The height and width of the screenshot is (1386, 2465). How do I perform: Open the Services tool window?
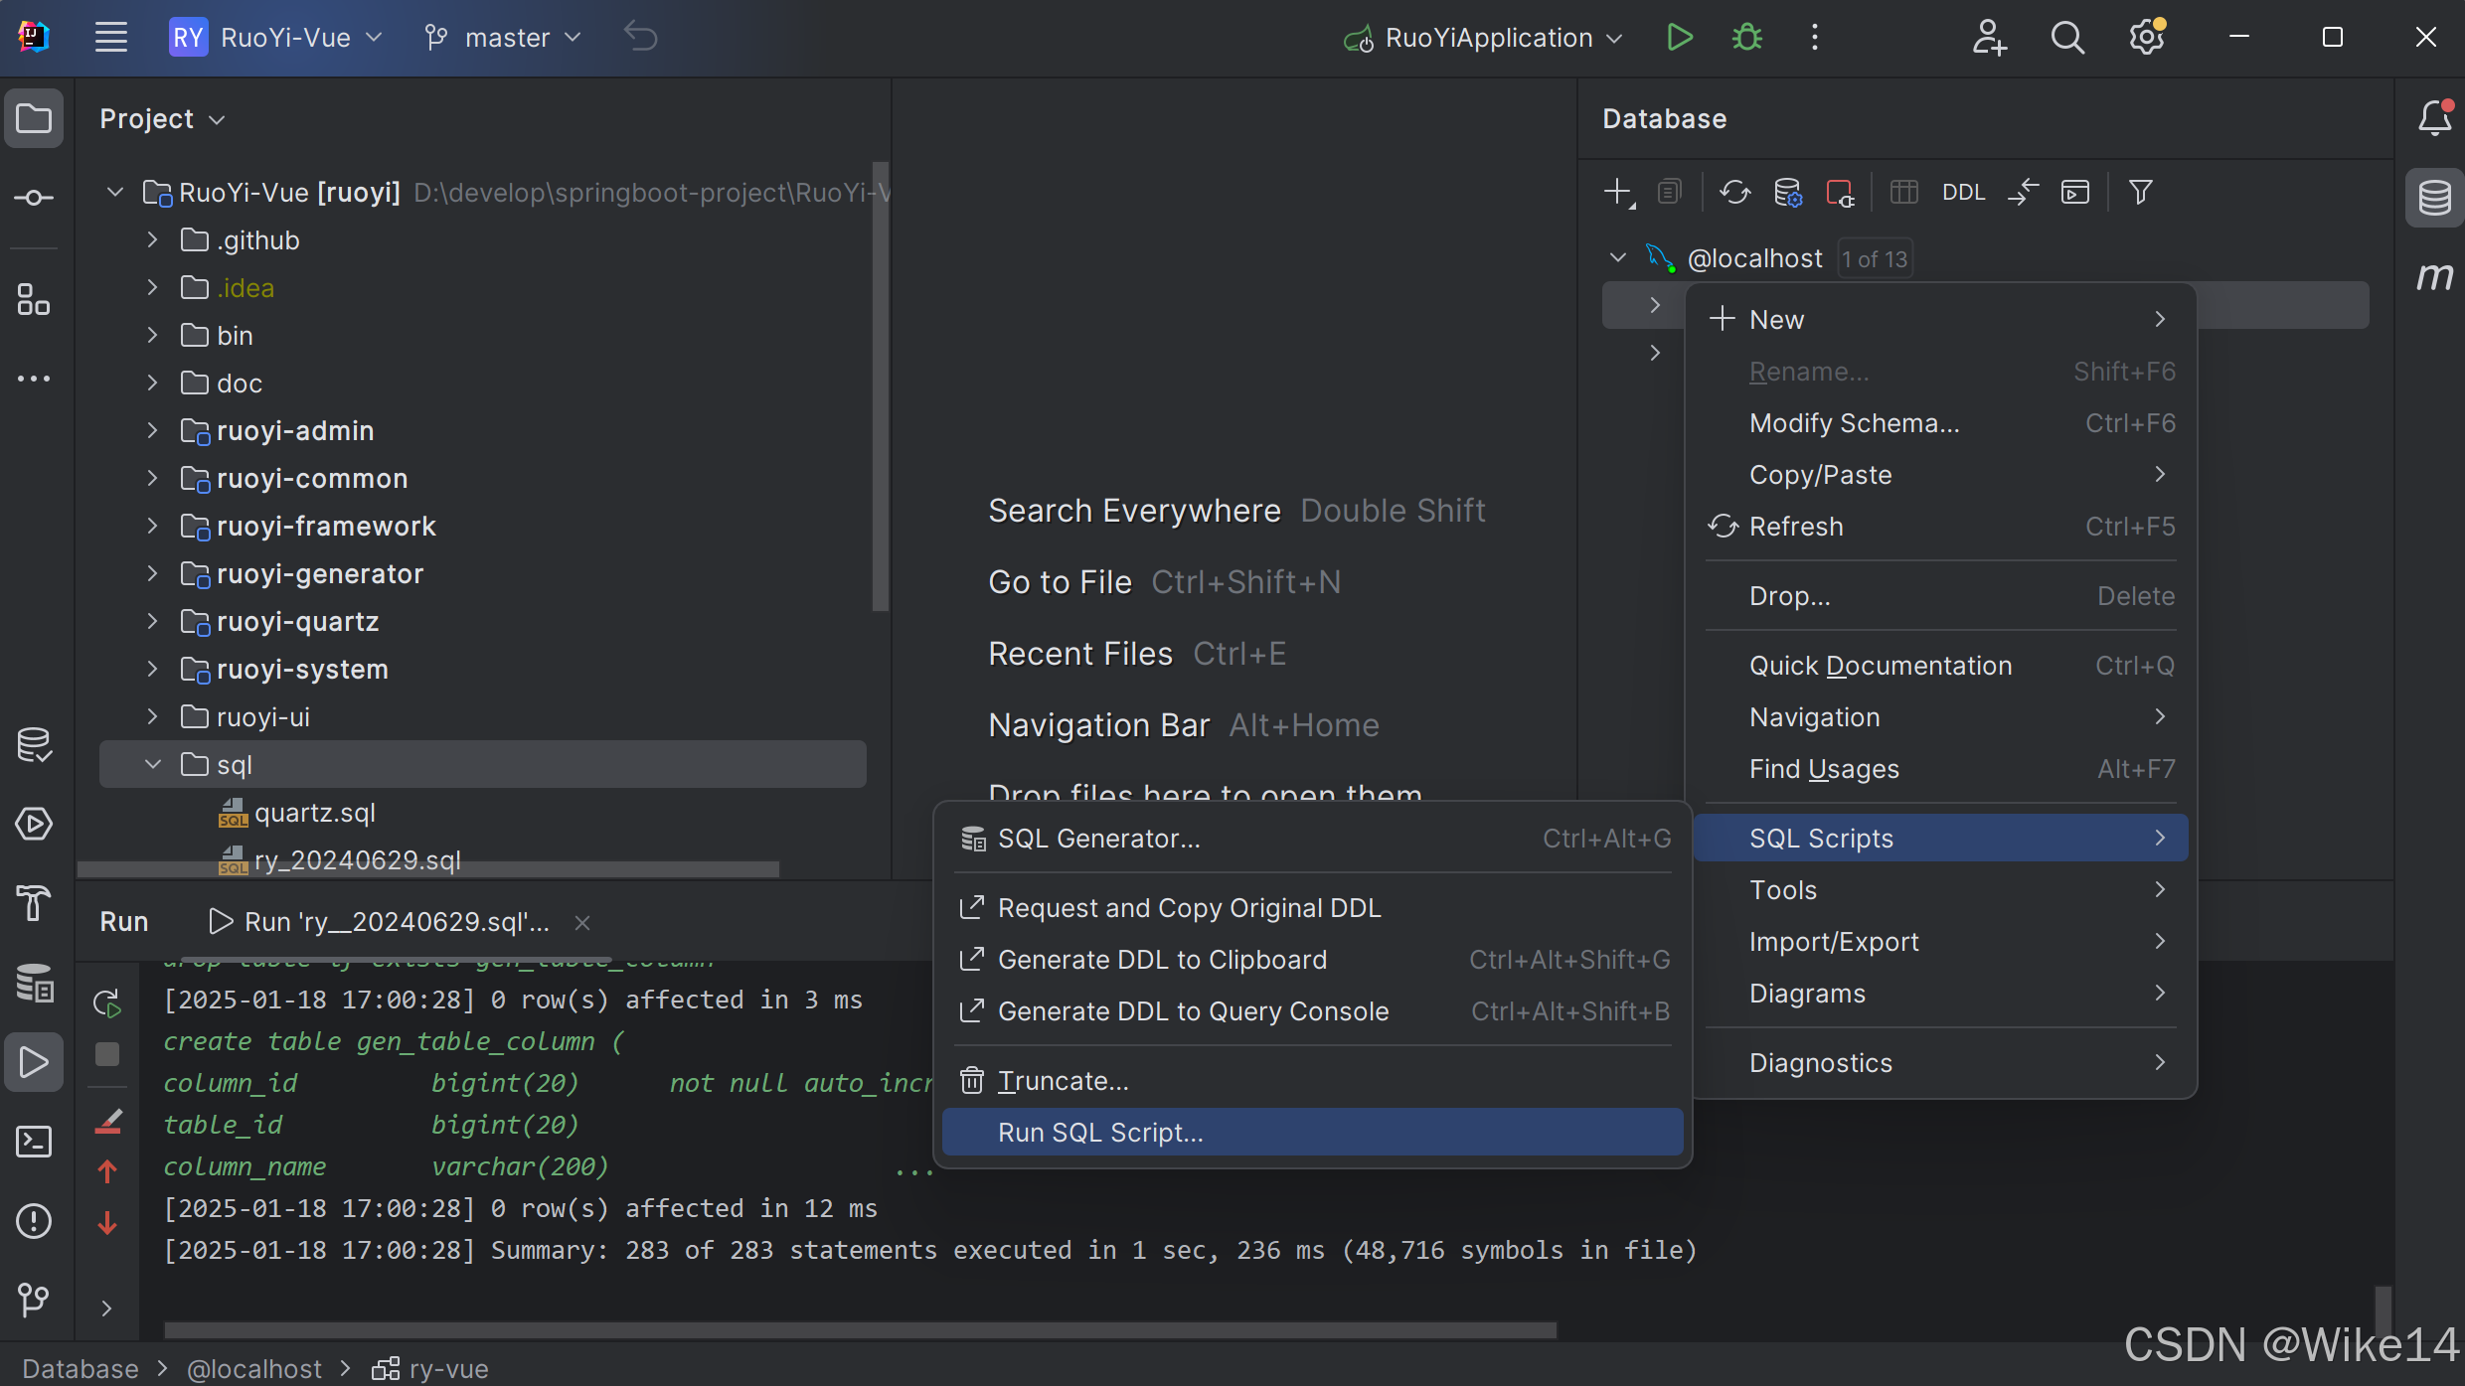click(34, 824)
